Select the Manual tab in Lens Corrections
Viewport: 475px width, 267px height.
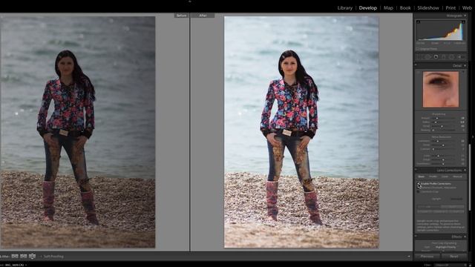457,177
